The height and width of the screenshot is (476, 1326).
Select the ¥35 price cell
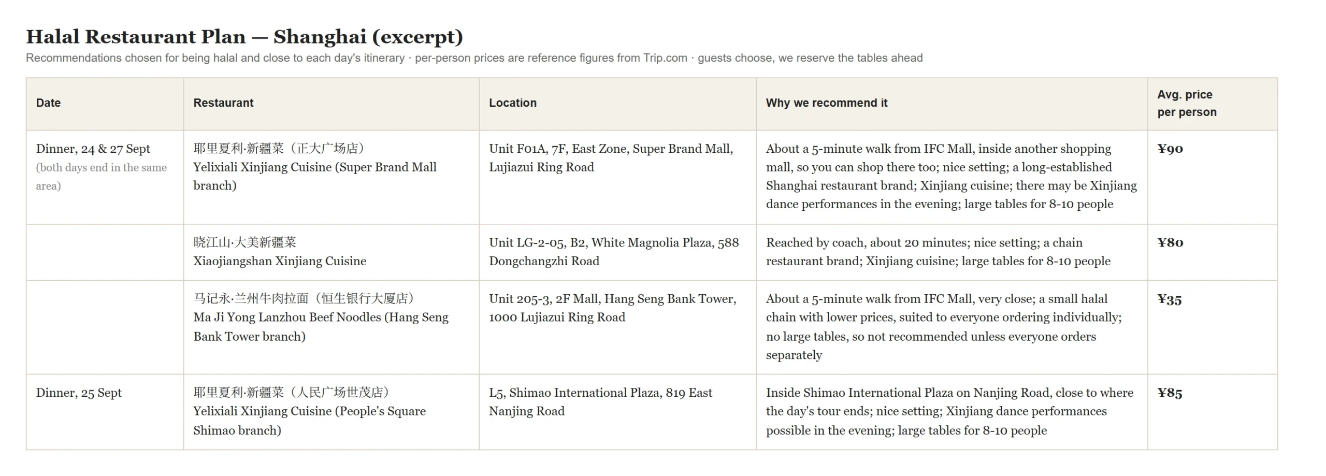click(x=1212, y=327)
